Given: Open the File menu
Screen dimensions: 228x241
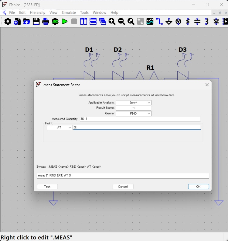Looking at the screenshot, I should coord(12,12).
